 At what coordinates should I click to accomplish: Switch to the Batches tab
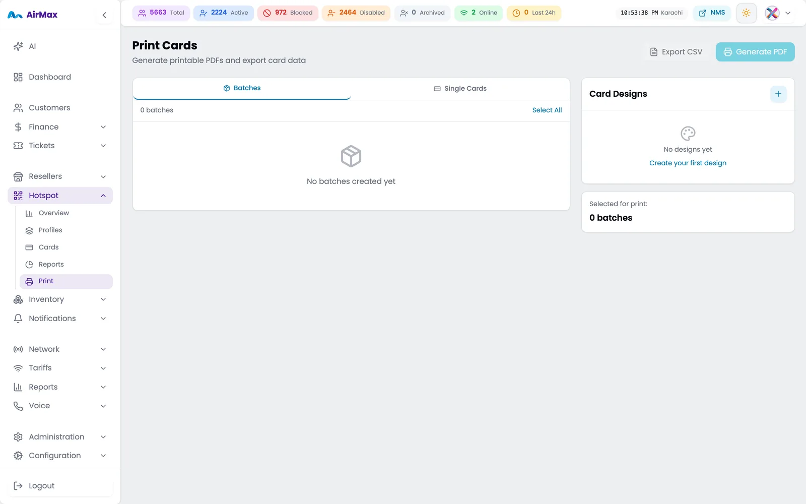[x=242, y=88]
